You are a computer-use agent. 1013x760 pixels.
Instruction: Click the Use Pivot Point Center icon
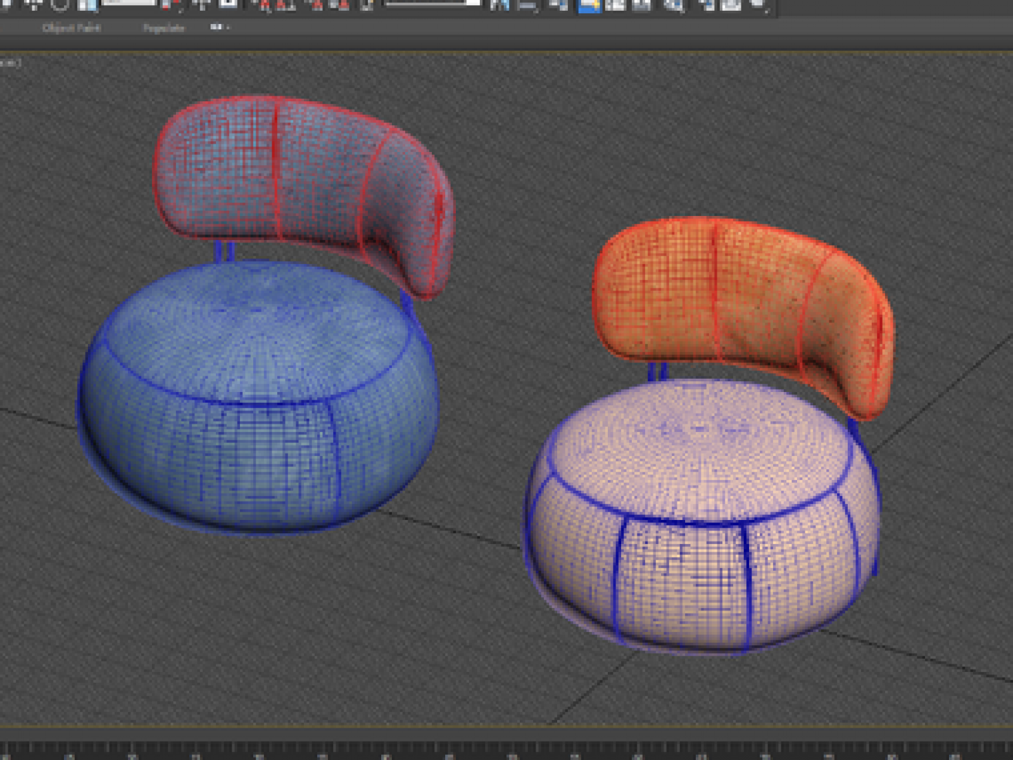[x=170, y=5]
